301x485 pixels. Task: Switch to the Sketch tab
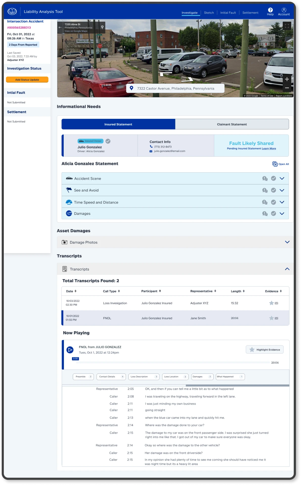pos(209,13)
